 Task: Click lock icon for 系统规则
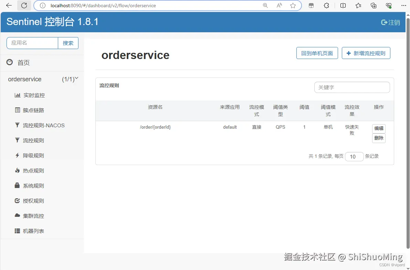pos(17,185)
